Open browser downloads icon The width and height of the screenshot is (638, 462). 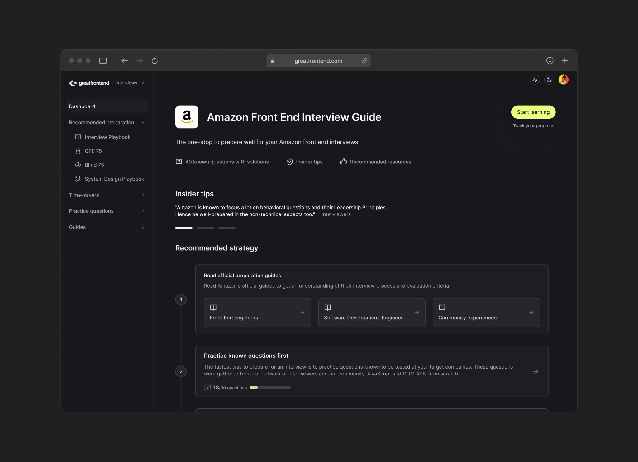click(550, 61)
